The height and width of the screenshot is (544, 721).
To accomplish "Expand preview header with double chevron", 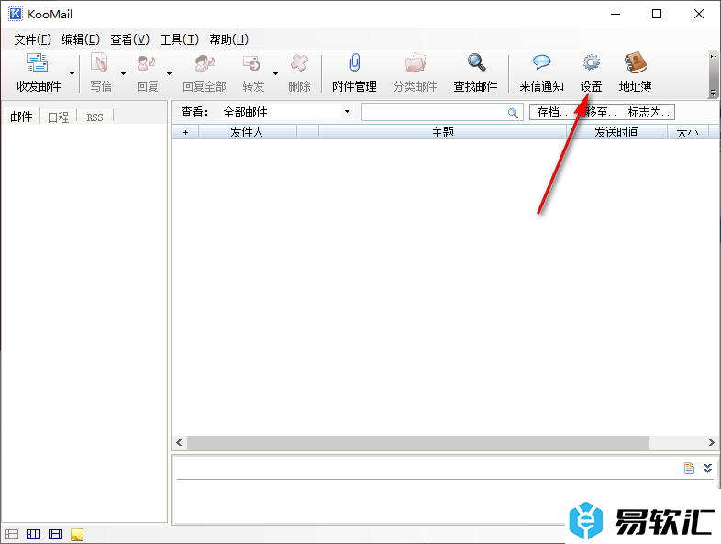I will [x=707, y=468].
